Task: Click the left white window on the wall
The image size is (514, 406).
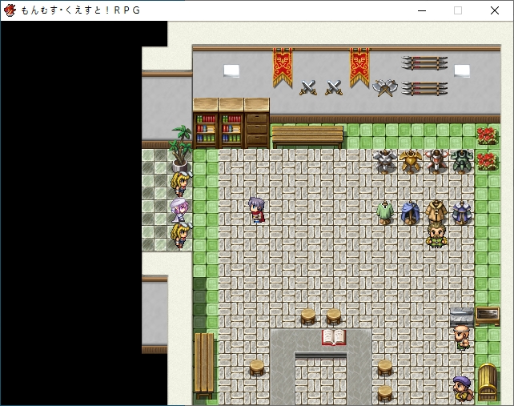Action: pos(231,70)
